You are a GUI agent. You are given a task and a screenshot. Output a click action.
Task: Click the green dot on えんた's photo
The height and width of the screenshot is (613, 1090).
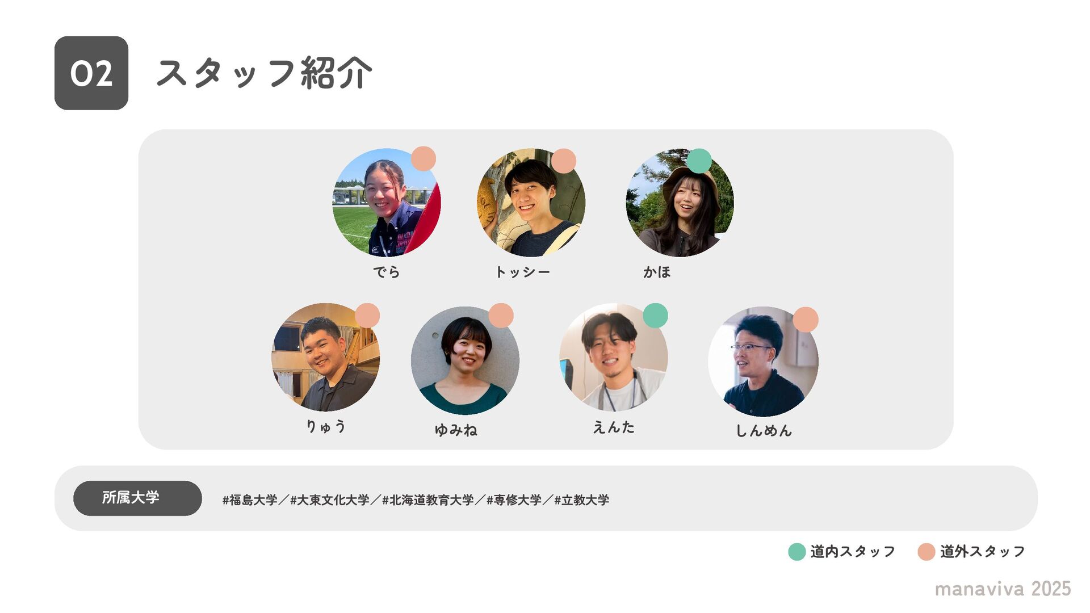(655, 315)
